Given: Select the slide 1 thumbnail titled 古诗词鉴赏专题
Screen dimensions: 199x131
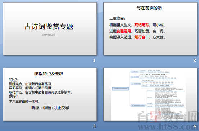Looking at the screenshot, I should pyautogui.click(x=50, y=29).
